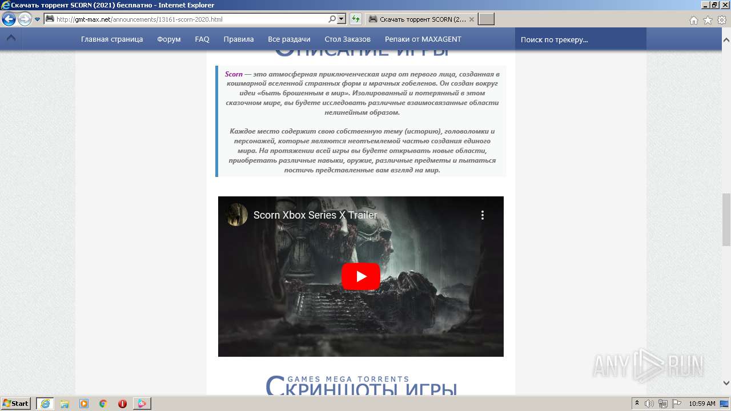Open the media player taskbar icon
Image resolution: width=731 pixels, height=411 pixels.
84,404
